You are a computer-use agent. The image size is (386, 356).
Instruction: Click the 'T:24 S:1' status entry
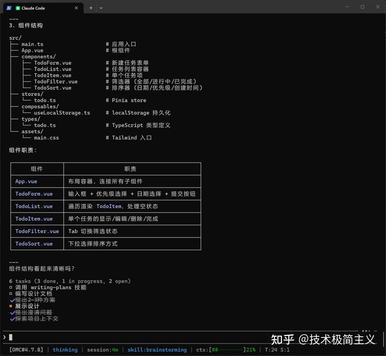tap(277, 350)
